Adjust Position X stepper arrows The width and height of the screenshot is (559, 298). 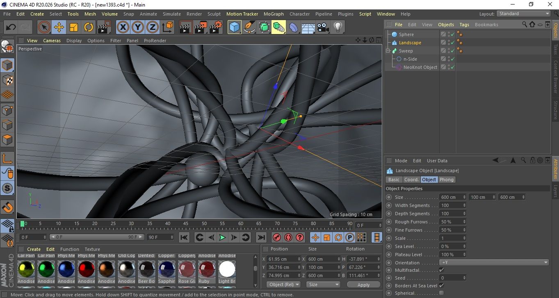point(299,259)
